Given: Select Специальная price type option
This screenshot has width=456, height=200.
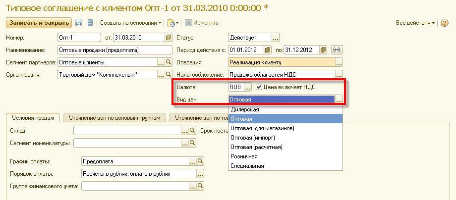Looking at the screenshot, I should [x=247, y=166].
